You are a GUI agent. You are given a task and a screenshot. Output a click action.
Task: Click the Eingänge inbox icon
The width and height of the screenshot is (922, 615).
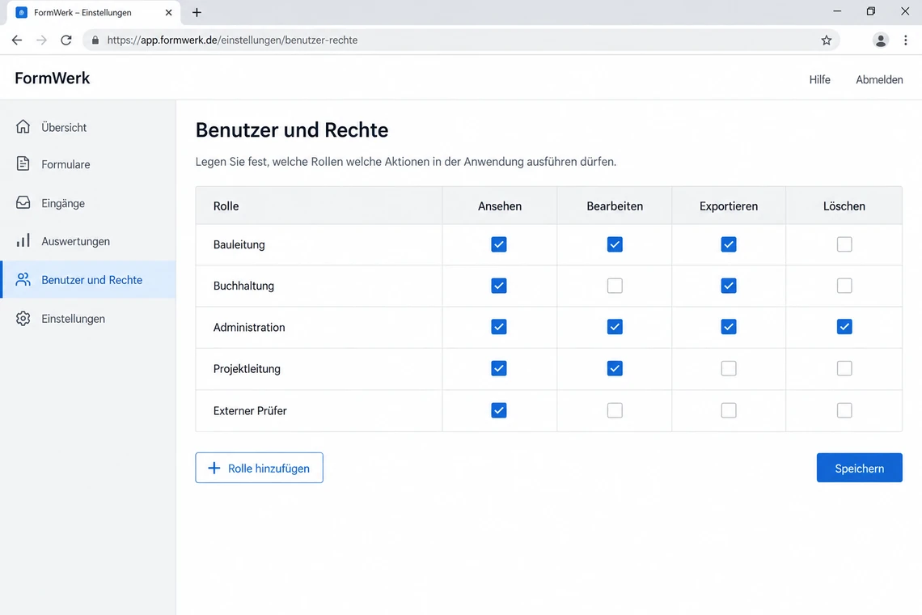click(x=23, y=202)
